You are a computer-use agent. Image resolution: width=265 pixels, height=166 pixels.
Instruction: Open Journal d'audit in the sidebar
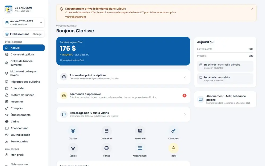24,135
